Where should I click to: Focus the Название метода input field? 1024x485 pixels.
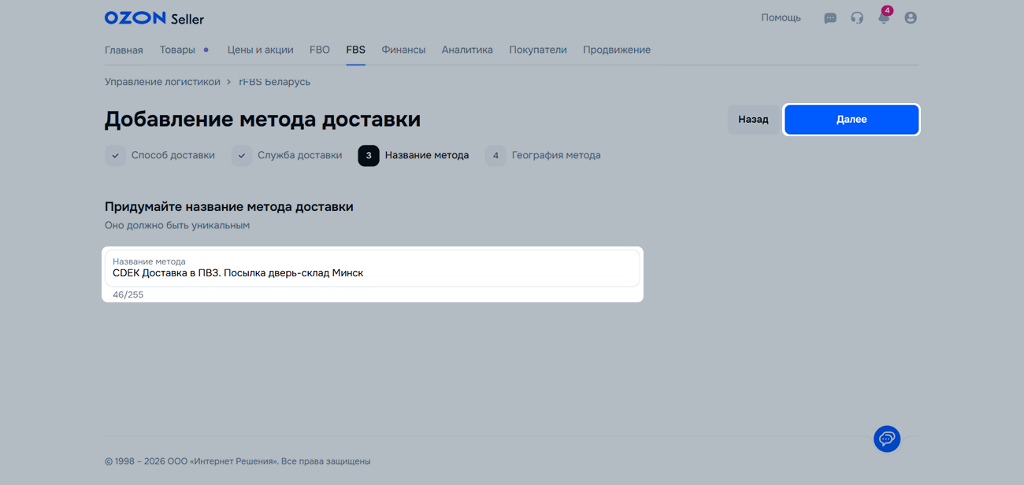(372, 273)
